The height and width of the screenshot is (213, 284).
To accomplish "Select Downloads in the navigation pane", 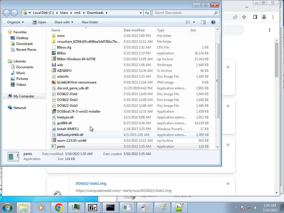I will point(24,44).
